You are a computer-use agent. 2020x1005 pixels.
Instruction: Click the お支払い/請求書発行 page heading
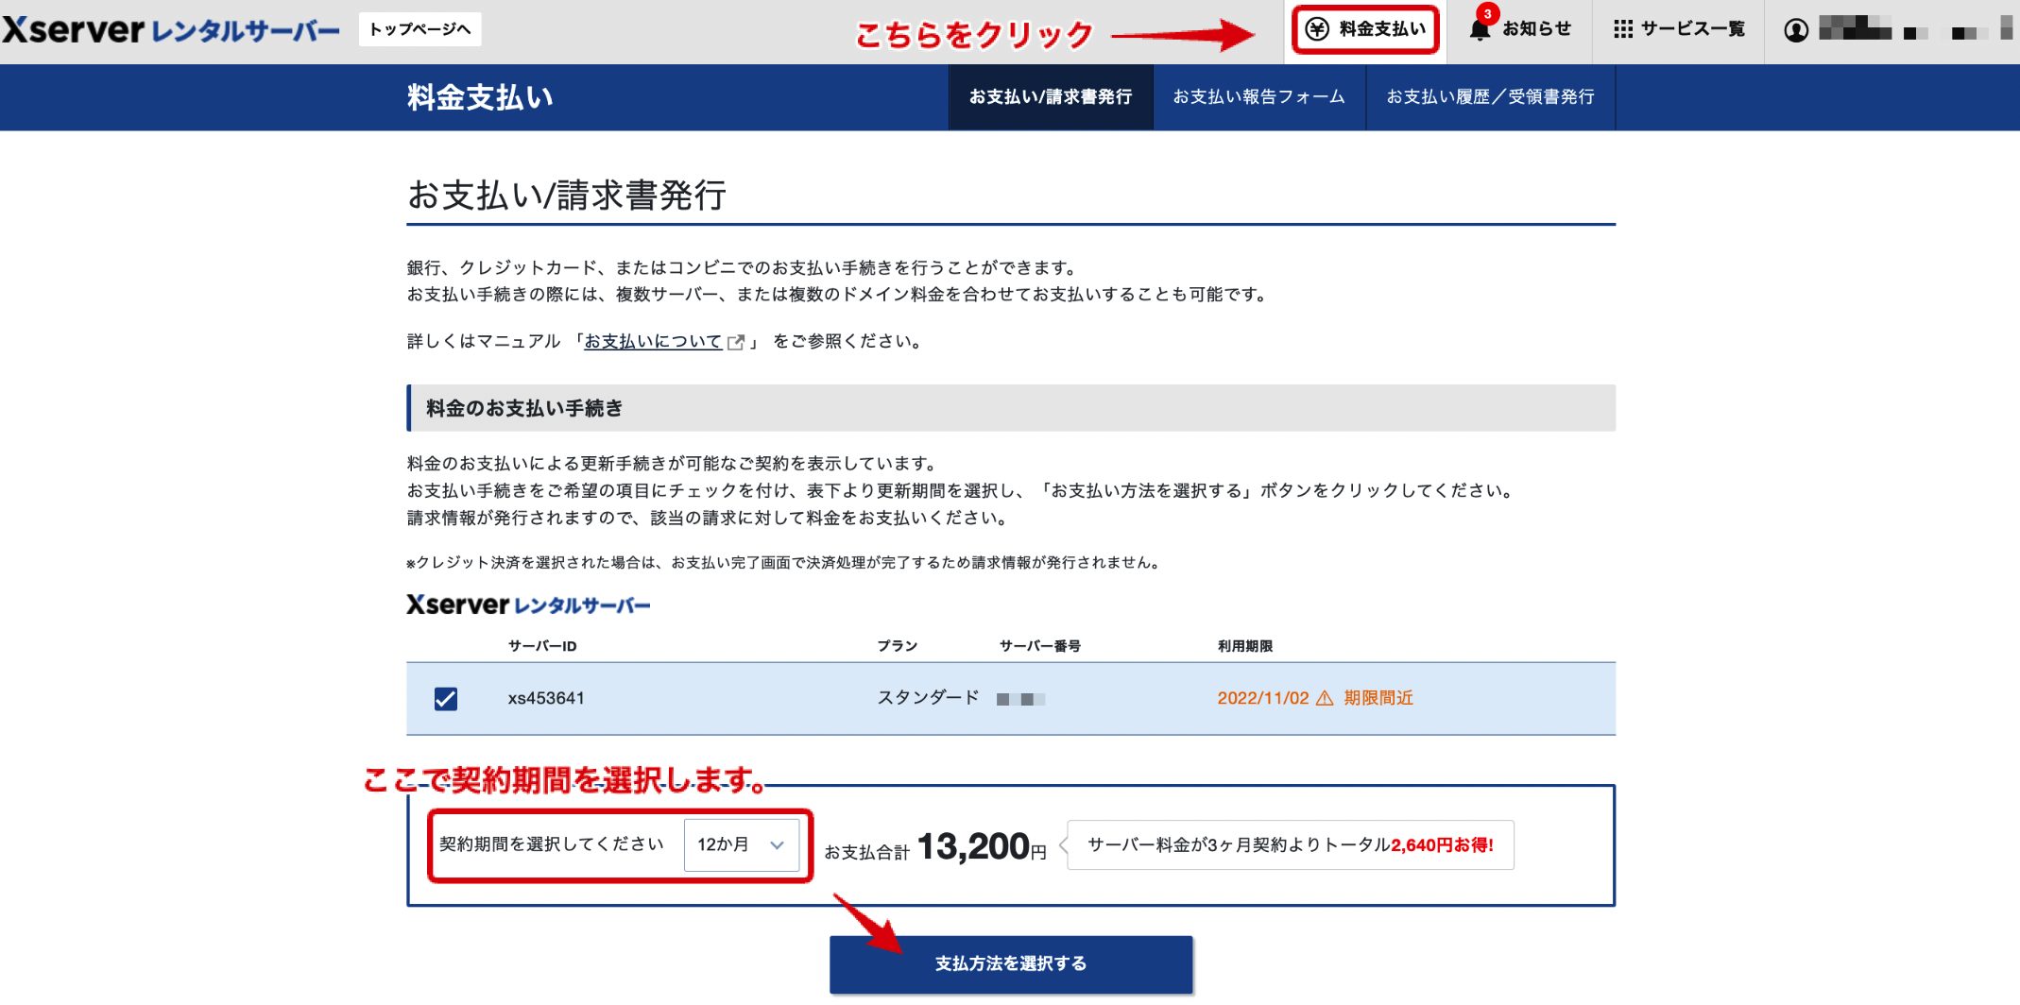[567, 196]
